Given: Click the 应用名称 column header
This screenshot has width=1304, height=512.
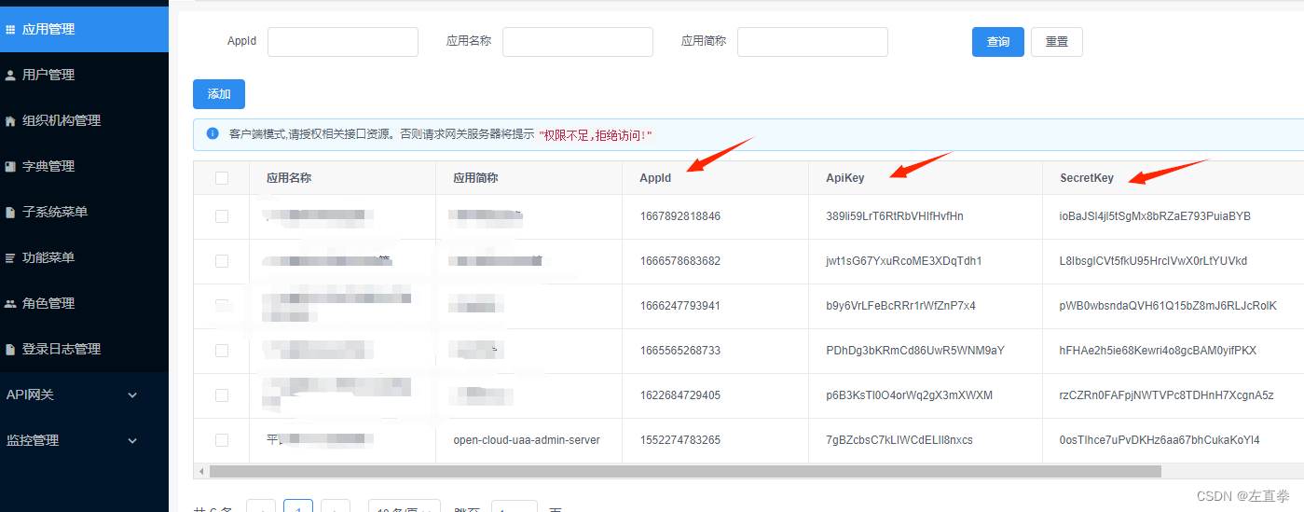Looking at the screenshot, I should tap(289, 178).
